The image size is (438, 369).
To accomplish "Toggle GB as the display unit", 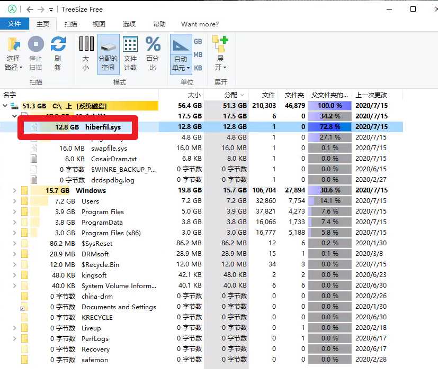I will [198, 41].
